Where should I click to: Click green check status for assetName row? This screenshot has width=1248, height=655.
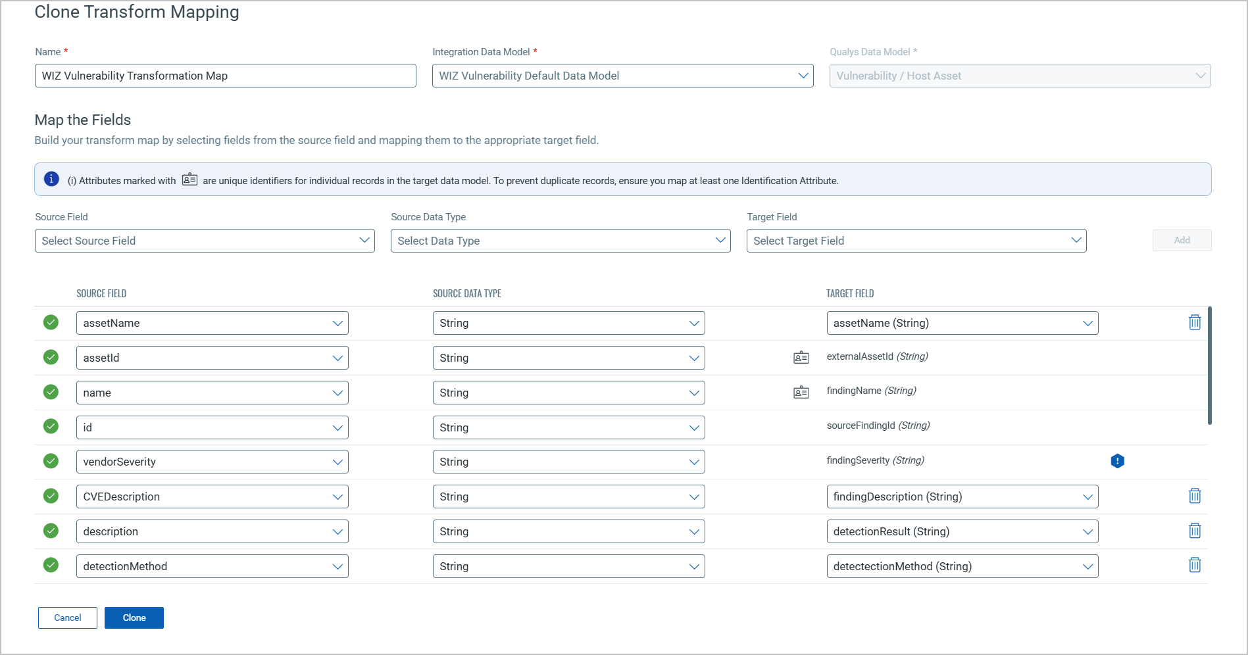click(x=51, y=322)
